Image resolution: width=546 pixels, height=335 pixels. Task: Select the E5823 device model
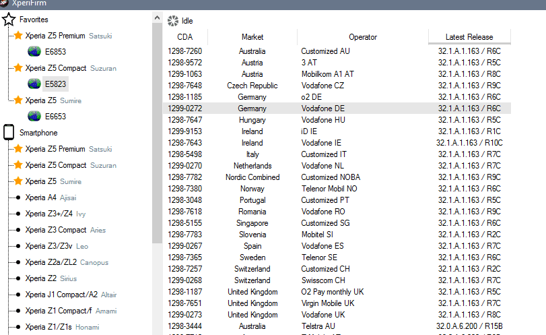pos(55,84)
